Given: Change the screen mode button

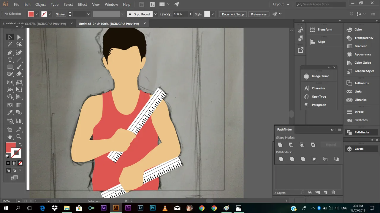Looking at the screenshot, I should tap(14, 178).
